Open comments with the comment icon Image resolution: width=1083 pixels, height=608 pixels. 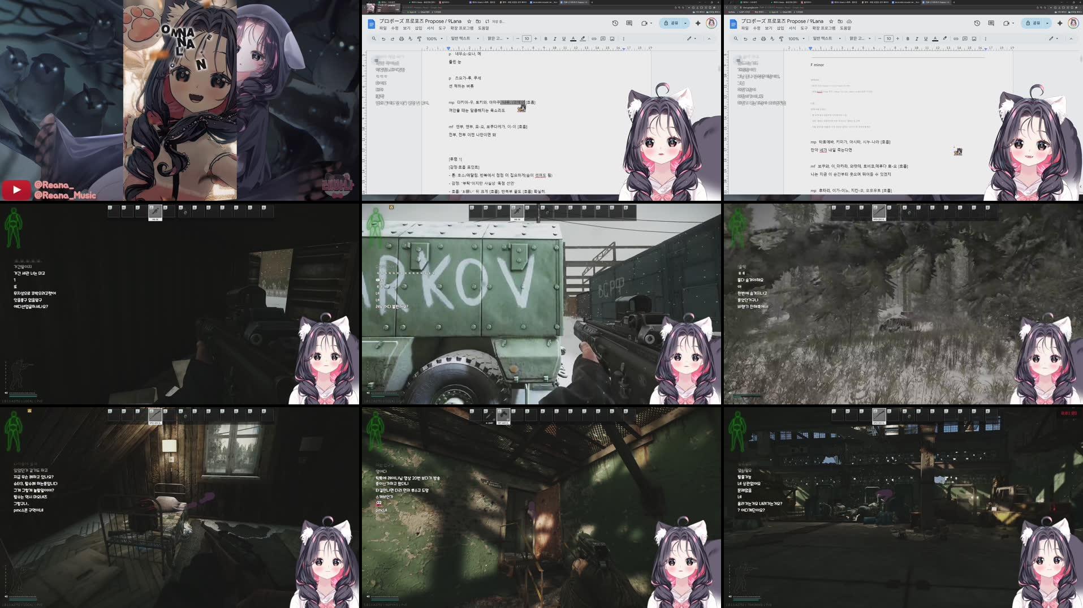click(628, 23)
